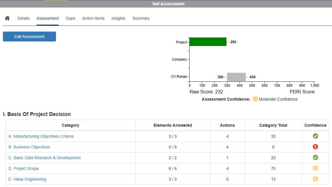
Task: Click yellow warning icon for Value Engineering
Action: pos(315,179)
